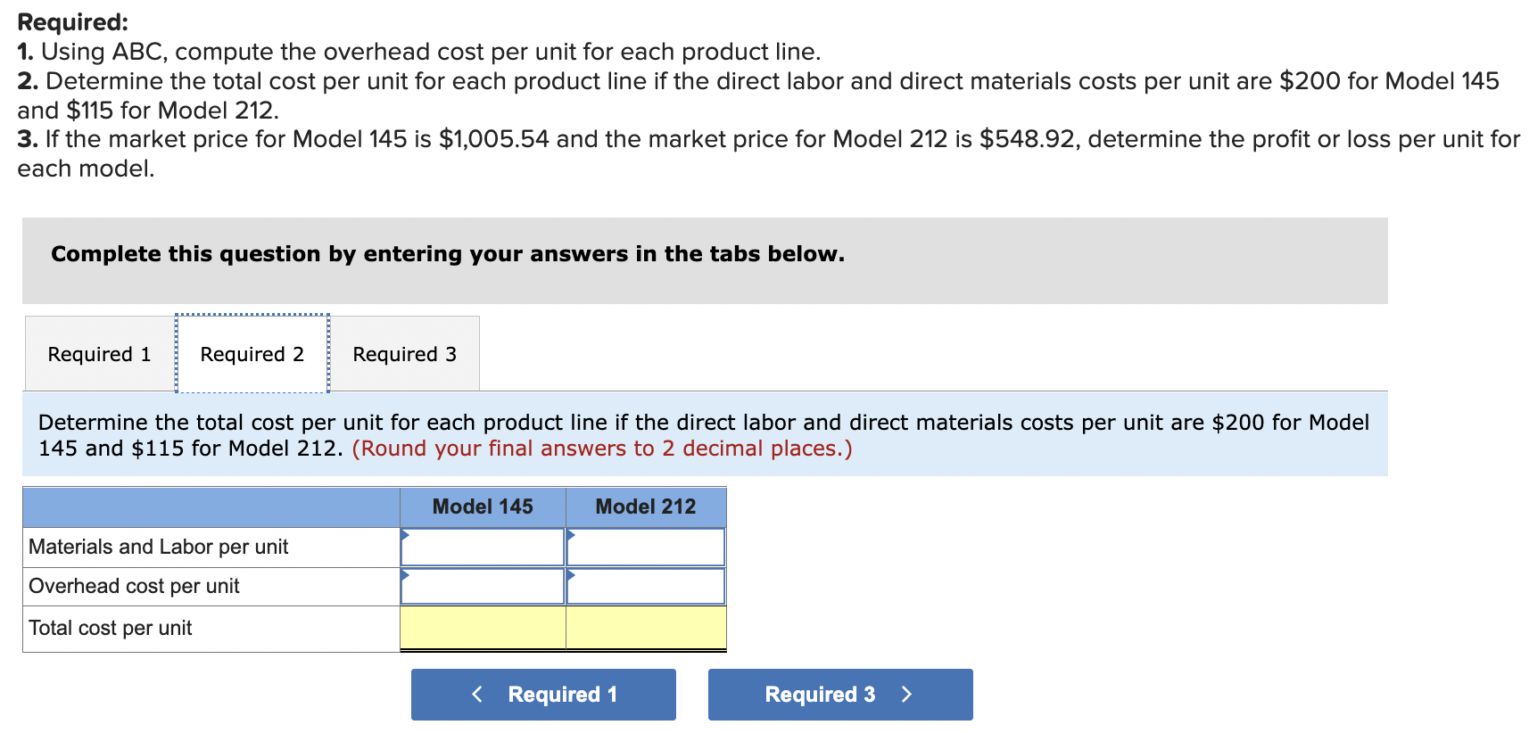Click the 'Complete this question' banner text
The image size is (1529, 733).
pos(447,254)
